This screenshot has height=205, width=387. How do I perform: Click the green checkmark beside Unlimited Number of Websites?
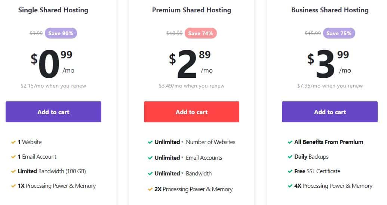coord(150,142)
